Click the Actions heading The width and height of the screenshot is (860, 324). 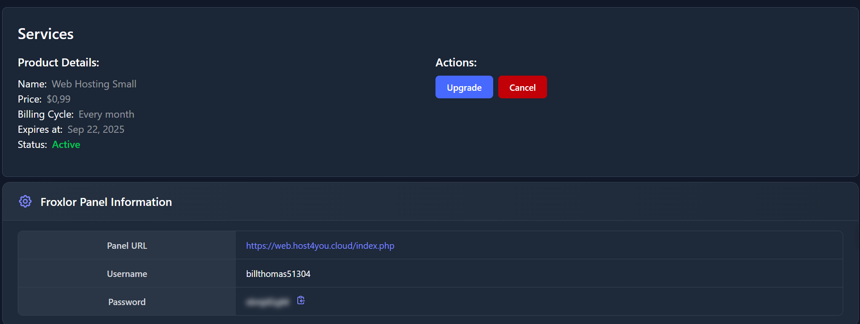click(x=456, y=63)
